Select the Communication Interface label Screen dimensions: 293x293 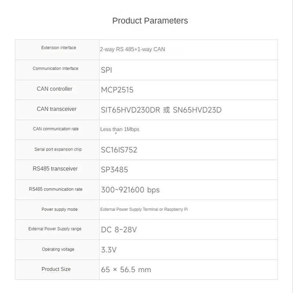55,68
